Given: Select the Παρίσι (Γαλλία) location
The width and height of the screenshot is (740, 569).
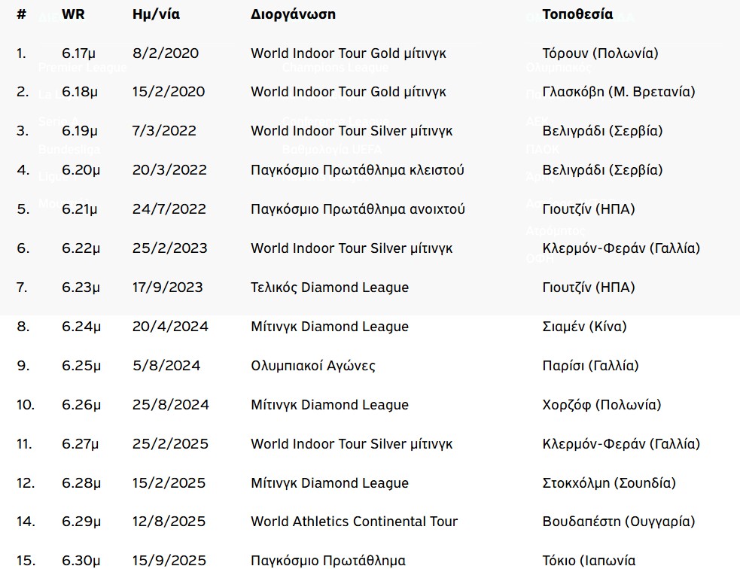Looking at the screenshot, I should 590,366.
